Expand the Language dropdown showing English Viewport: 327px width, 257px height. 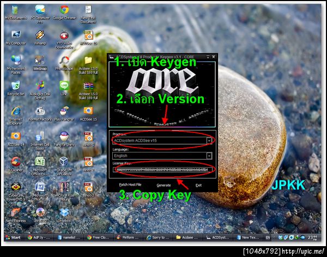[x=209, y=156]
